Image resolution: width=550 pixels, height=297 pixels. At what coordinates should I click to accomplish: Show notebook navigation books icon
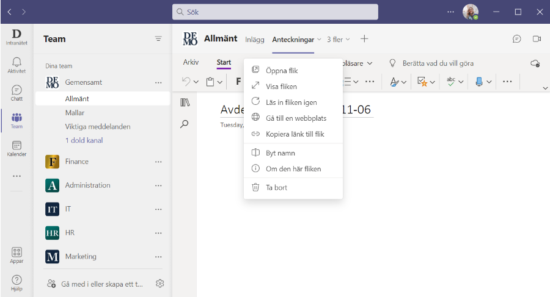[x=185, y=102]
